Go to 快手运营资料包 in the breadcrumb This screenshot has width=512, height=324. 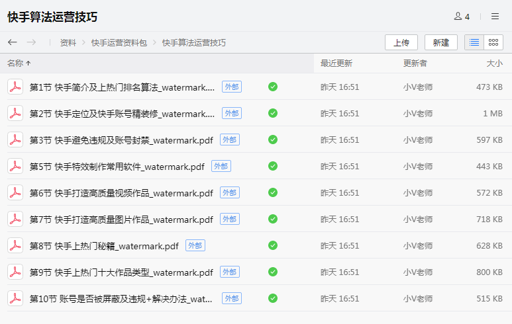[119, 43]
